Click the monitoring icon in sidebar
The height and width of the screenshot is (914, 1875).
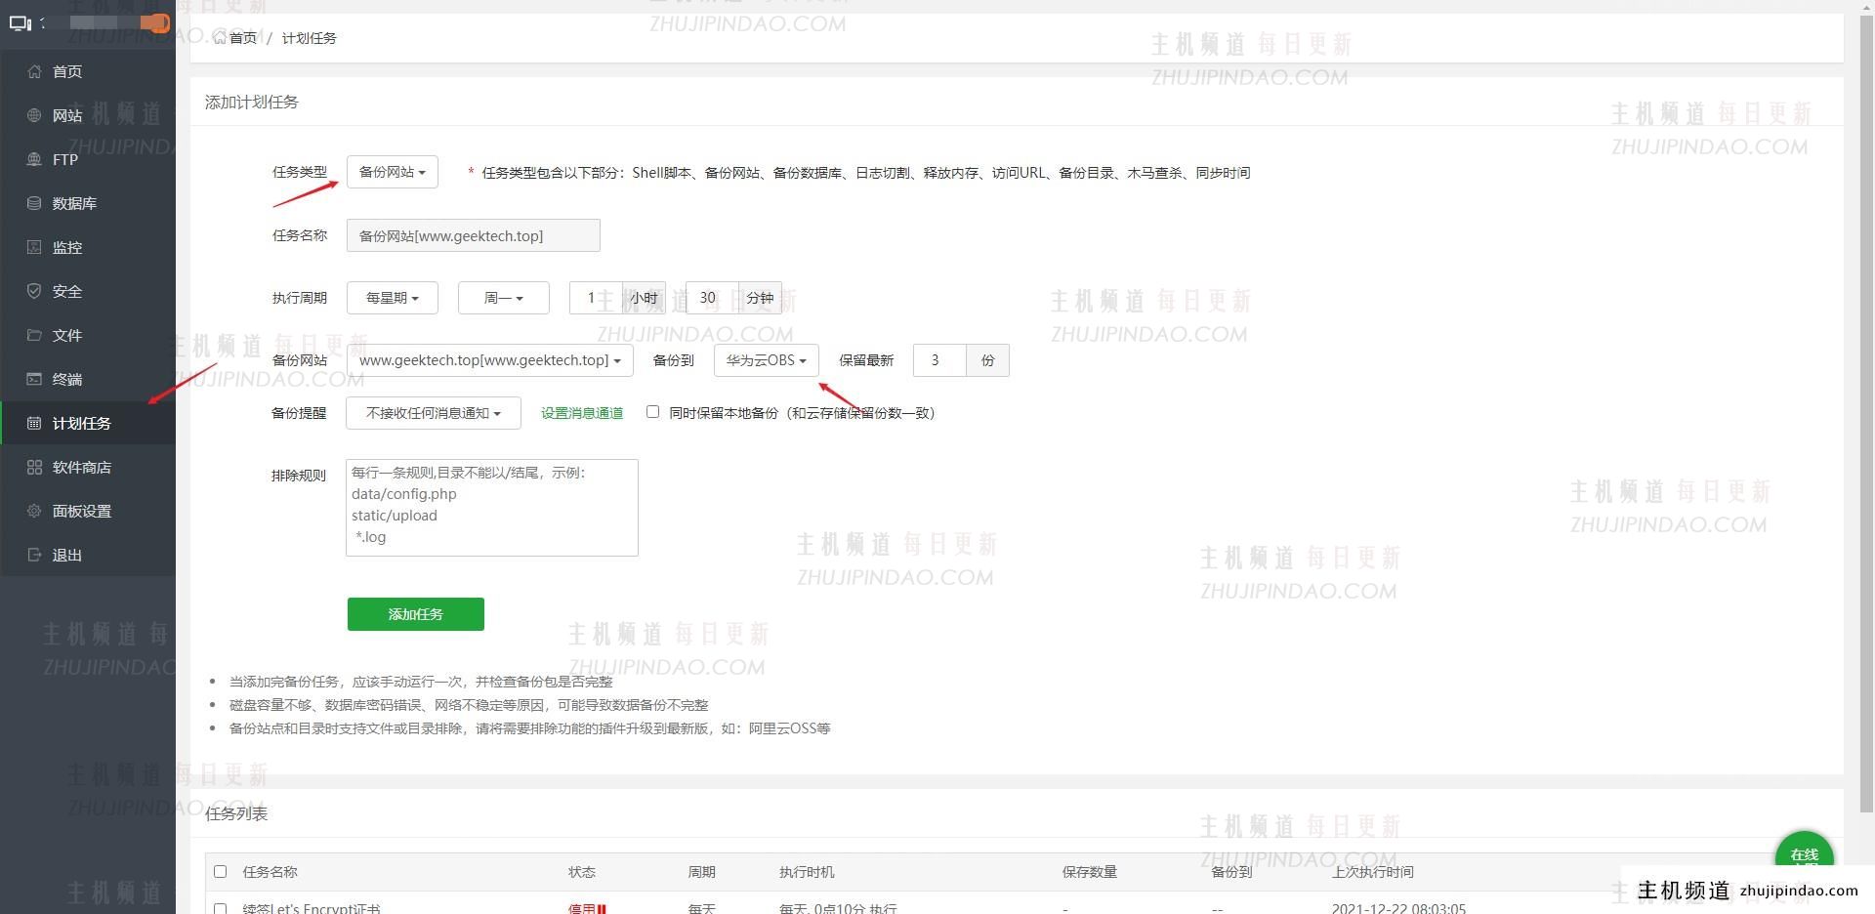(x=34, y=247)
